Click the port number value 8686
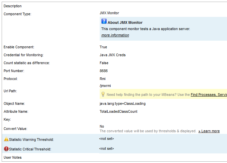Viewport: 227px width, 163px height. coord(104,71)
